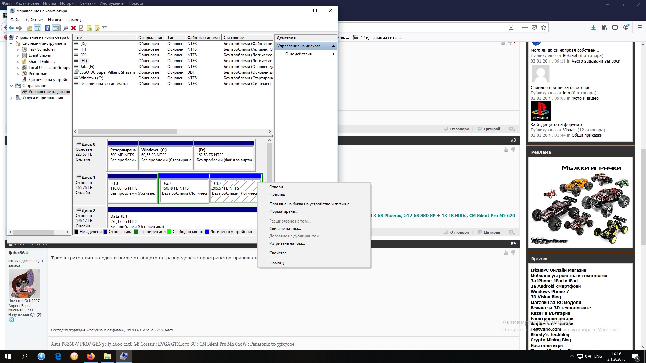Open the Действие menu
The image size is (646, 363).
point(34,20)
